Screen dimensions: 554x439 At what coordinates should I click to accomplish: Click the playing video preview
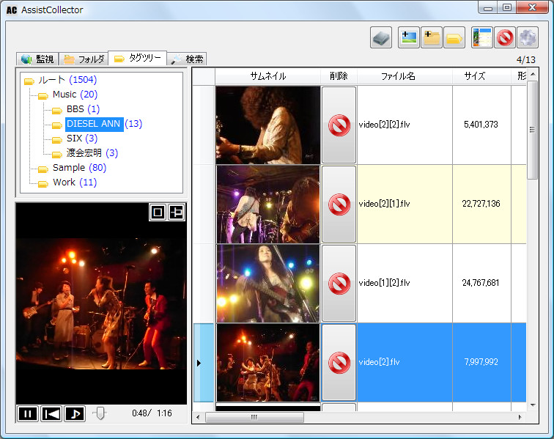click(101, 304)
